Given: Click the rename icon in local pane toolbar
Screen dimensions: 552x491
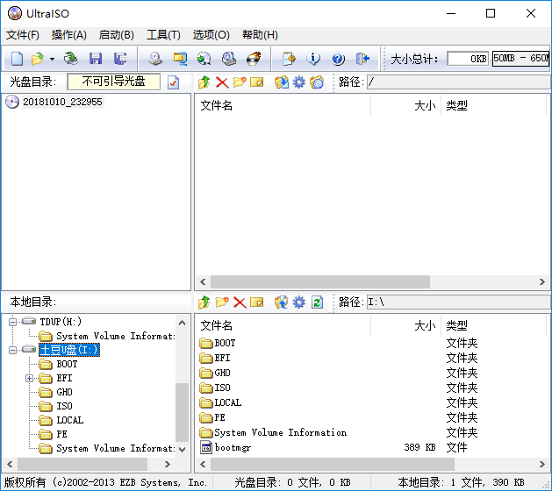Looking at the screenshot, I should [257, 302].
